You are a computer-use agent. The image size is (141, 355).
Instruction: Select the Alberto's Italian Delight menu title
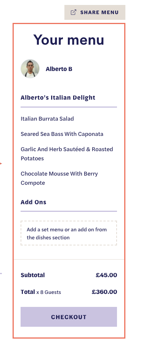click(x=58, y=98)
